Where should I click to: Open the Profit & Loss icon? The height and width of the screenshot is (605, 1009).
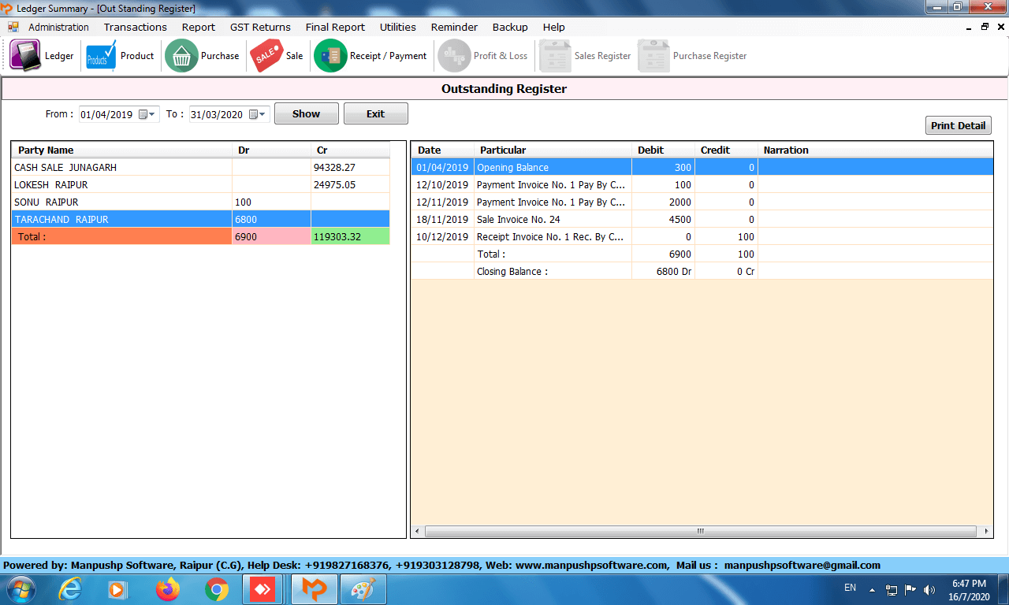coord(454,56)
